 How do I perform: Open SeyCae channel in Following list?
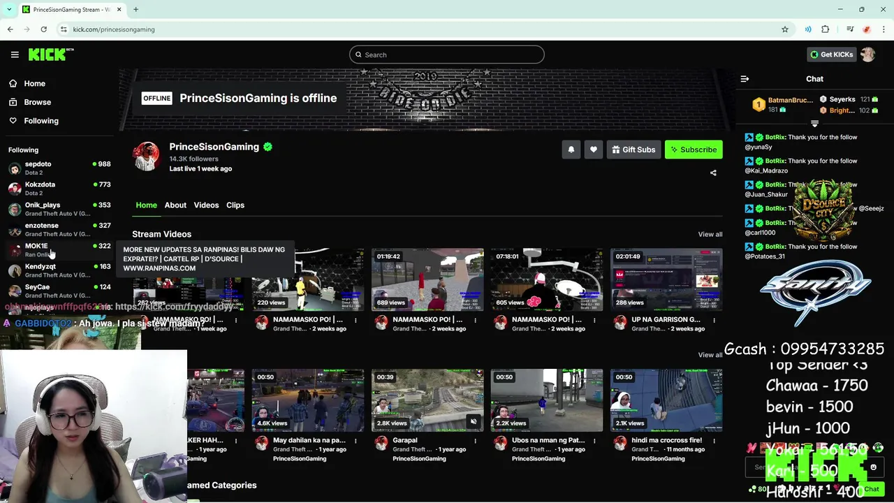(59, 291)
